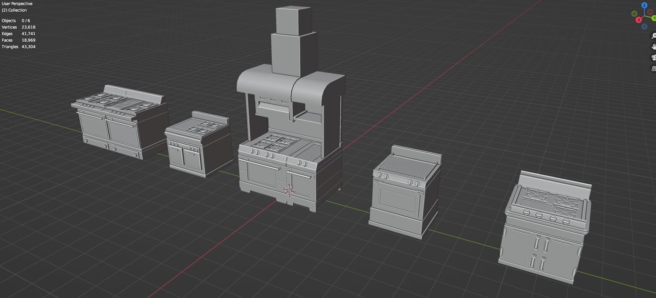This screenshot has width=656, height=298.
Task: Select the single-oven charbroiler range
Action: coord(405,192)
